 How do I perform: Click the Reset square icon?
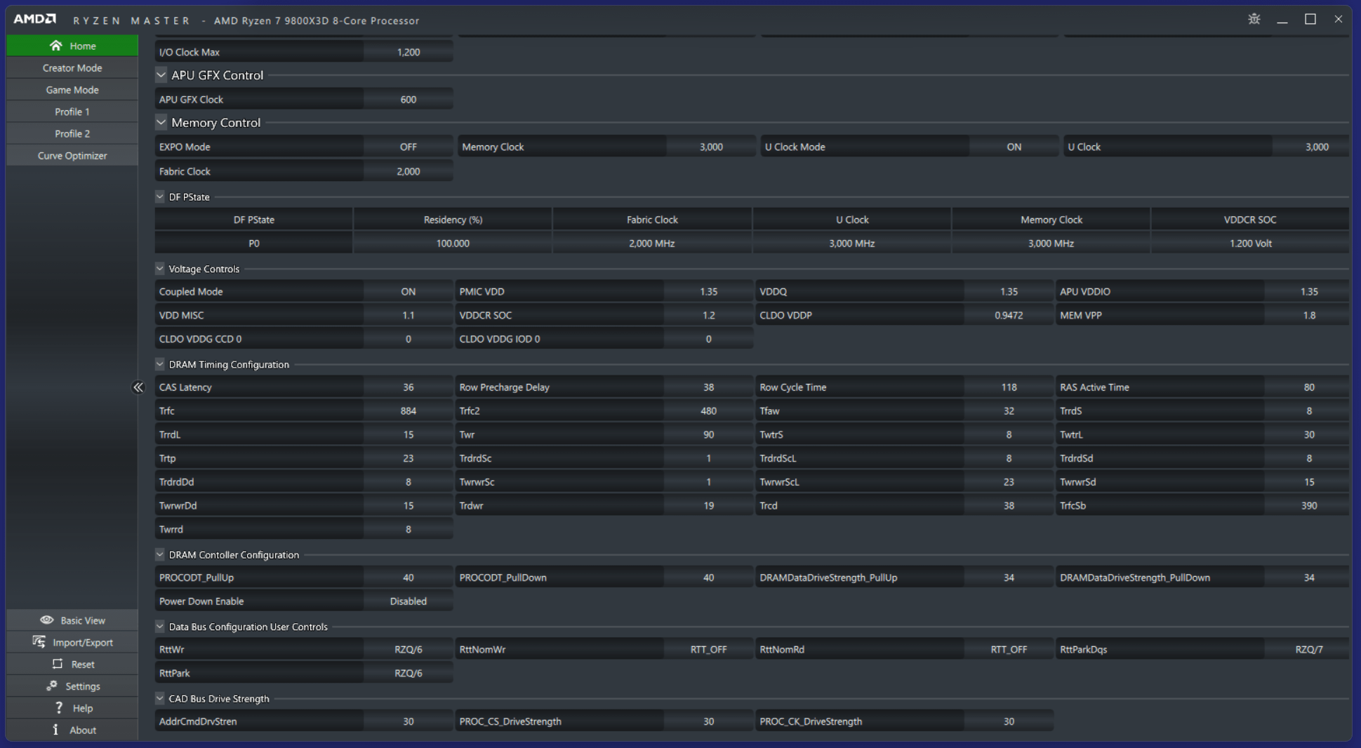tap(57, 664)
